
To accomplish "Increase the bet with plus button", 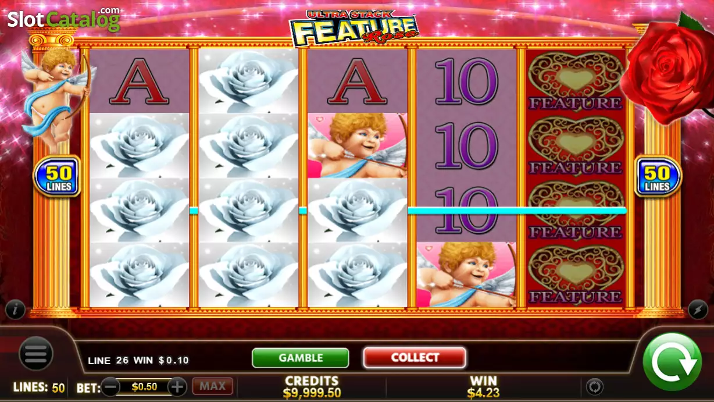I will coord(177,386).
